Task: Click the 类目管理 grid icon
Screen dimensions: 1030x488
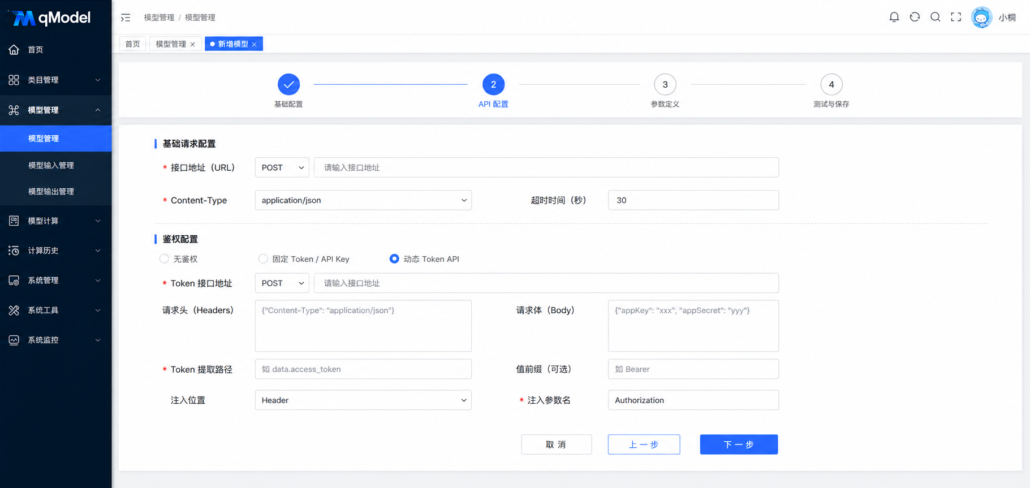Action: (14, 80)
